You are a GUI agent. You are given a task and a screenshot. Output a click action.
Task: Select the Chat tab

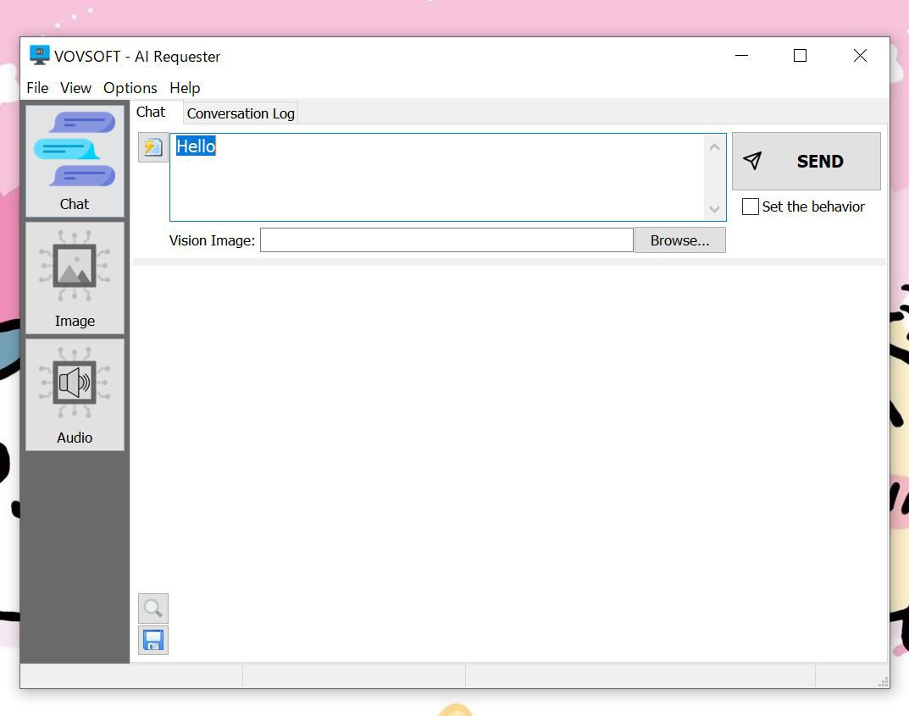[x=152, y=111]
